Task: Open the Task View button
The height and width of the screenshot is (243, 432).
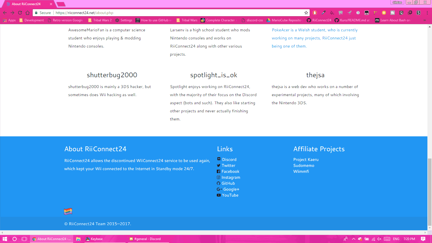Action: [x=24, y=239]
